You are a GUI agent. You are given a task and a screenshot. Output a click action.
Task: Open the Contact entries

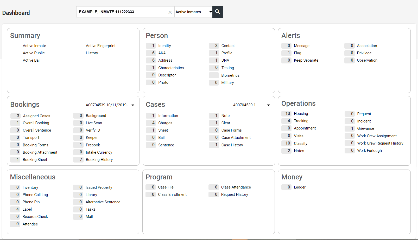228,46
